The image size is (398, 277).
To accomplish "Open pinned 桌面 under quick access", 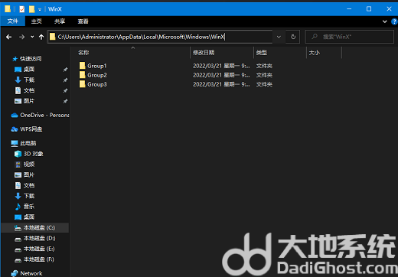I will click(x=24, y=69).
